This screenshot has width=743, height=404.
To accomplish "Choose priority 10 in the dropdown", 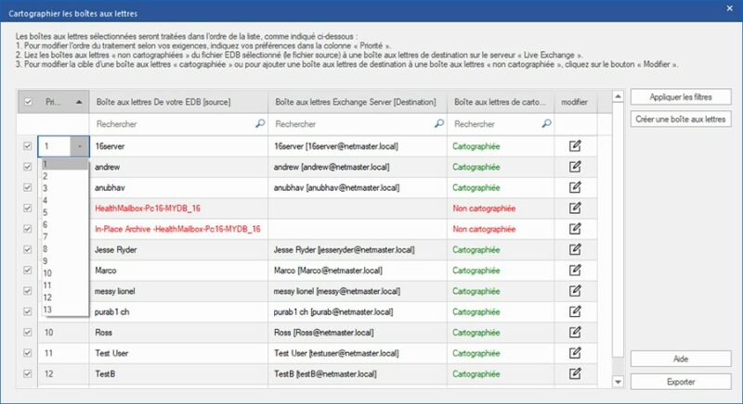I will 65,273.
